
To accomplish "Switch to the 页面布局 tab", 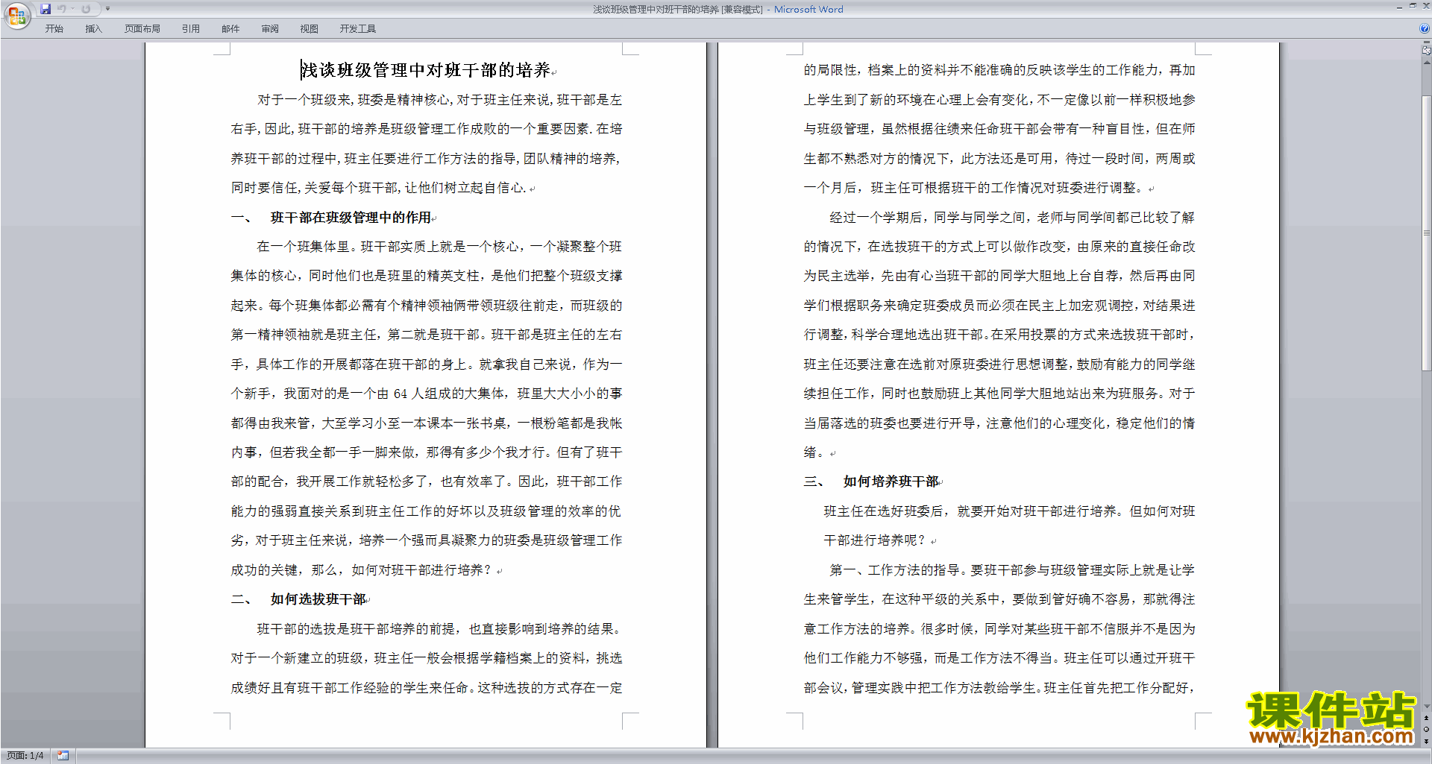I will 142,29.
